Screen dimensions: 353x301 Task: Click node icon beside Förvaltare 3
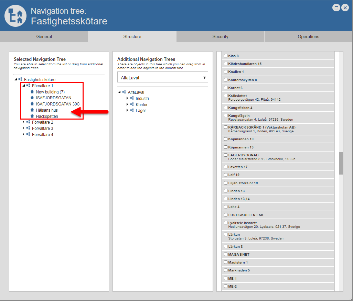tap(28, 128)
